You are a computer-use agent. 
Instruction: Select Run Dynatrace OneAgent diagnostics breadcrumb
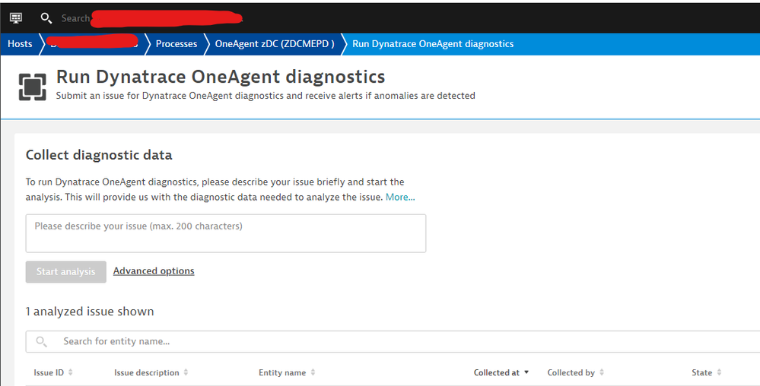(x=433, y=43)
